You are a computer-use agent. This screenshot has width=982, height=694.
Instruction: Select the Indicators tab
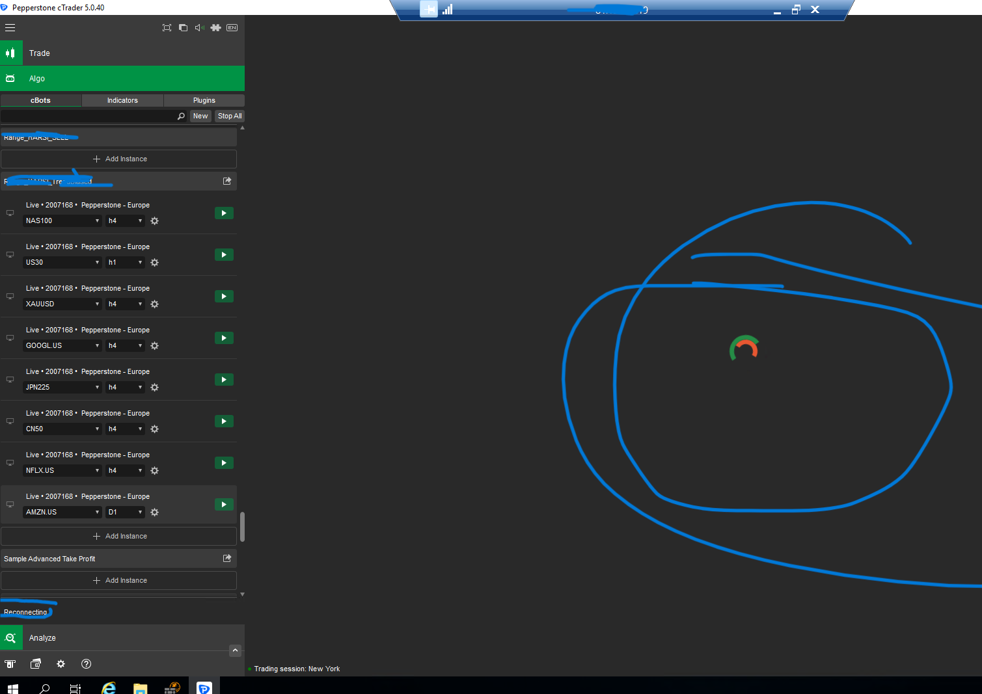click(x=122, y=100)
